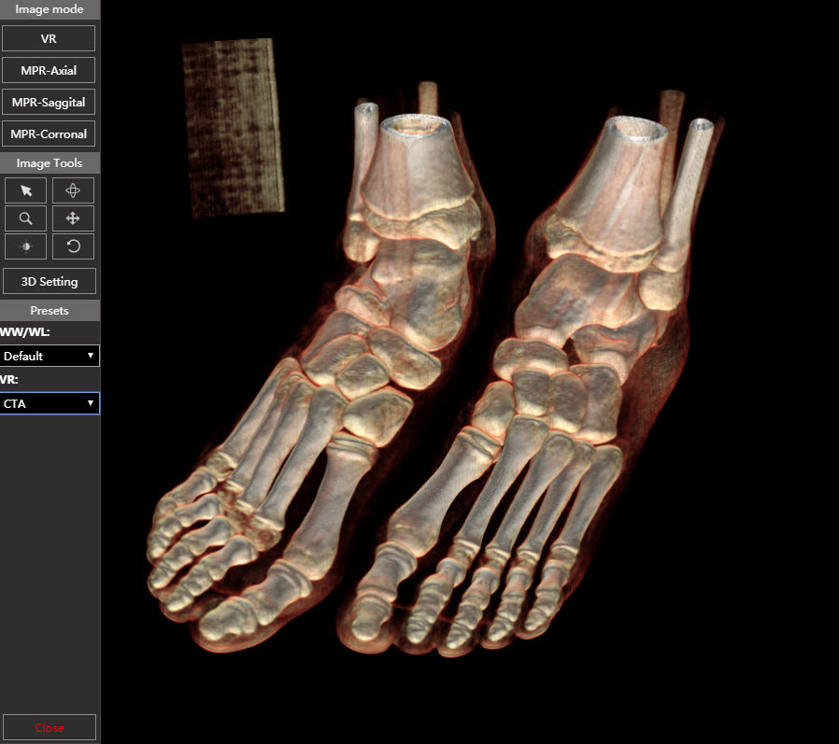Open the 3D Setting panel
The image size is (839, 744).
tap(50, 281)
